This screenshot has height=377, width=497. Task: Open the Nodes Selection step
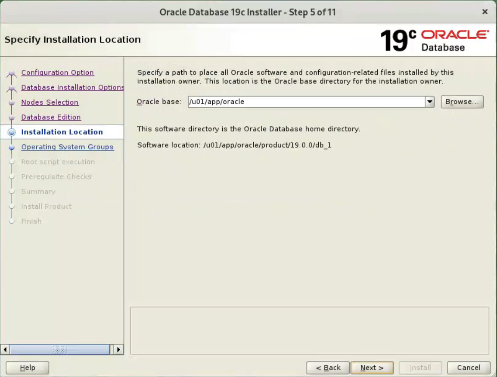tap(50, 102)
